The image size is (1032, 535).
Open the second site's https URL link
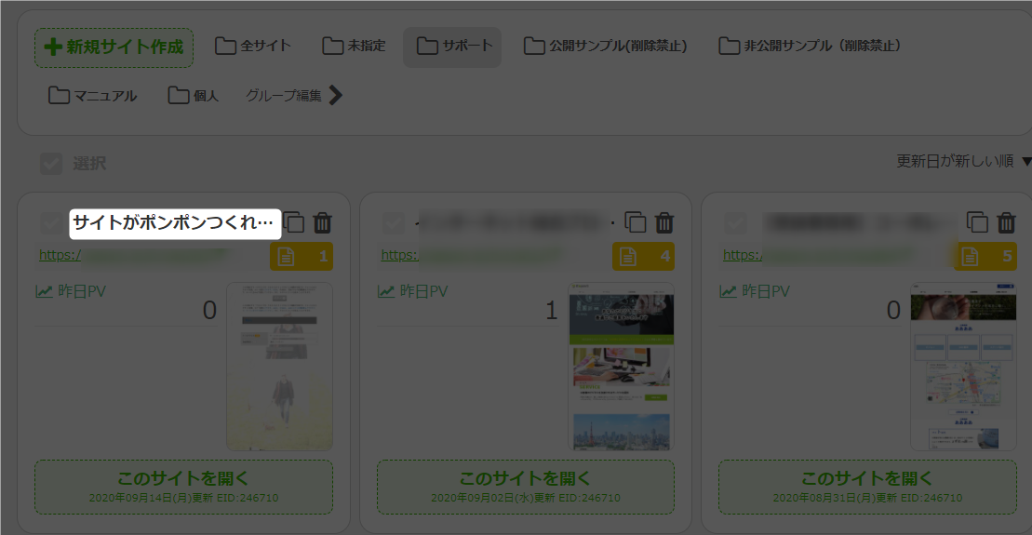click(x=399, y=255)
